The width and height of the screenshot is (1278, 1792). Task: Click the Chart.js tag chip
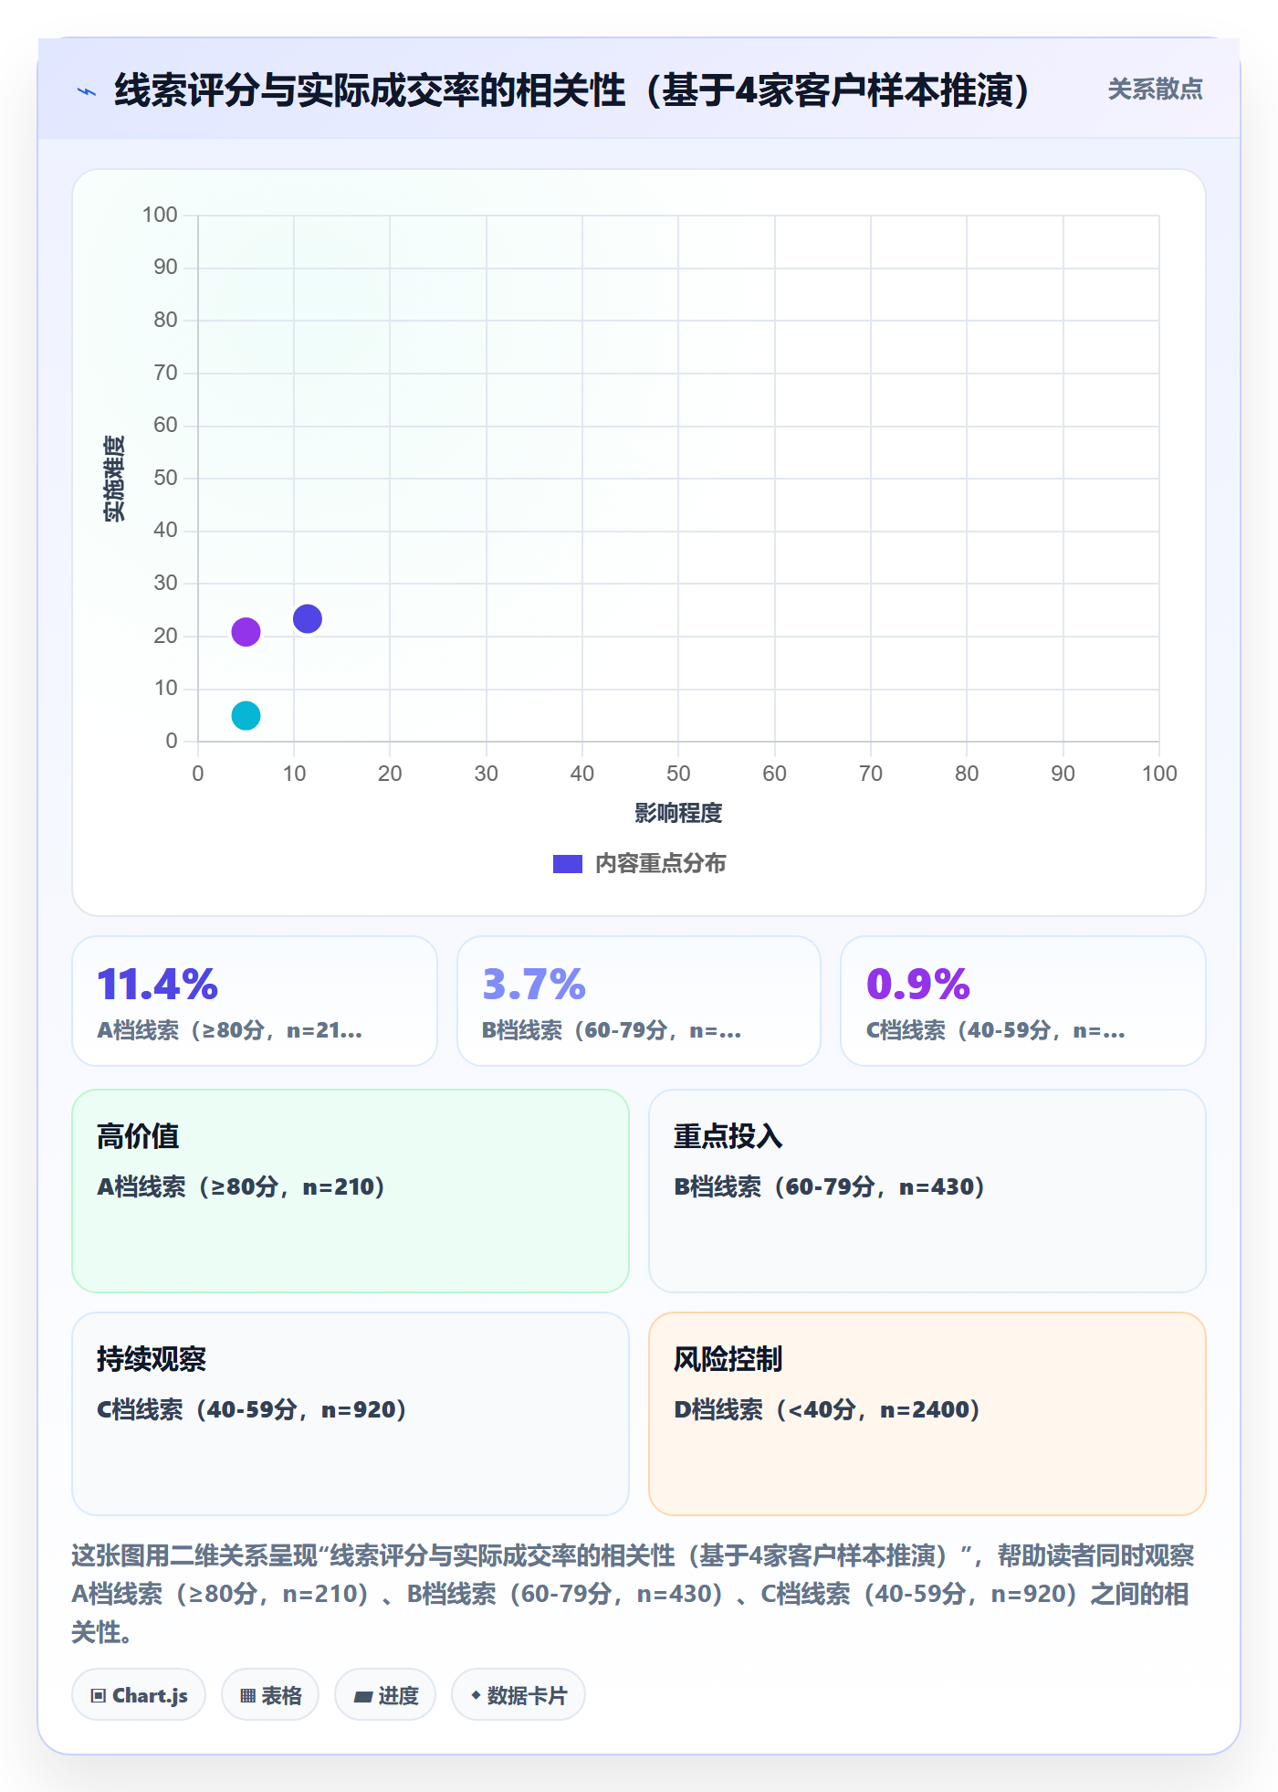coord(139,1695)
